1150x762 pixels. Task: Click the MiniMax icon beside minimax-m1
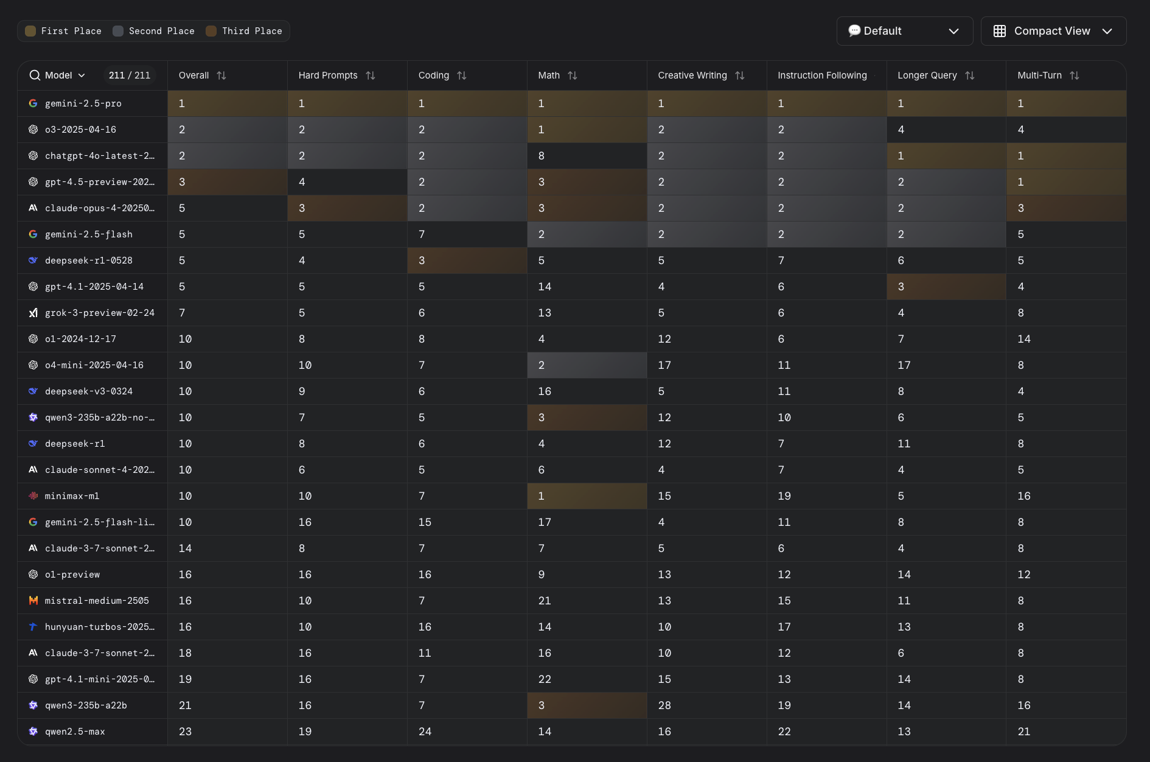click(33, 496)
